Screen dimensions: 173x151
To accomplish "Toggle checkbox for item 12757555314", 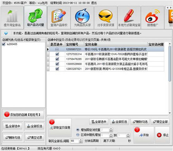I will point(57,54).
